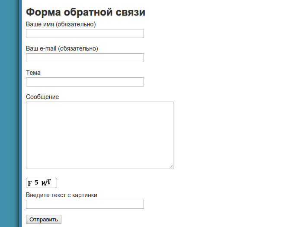Focus the captcha text input field
Viewport: 288px width, 227px height.
tap(85, 205)
